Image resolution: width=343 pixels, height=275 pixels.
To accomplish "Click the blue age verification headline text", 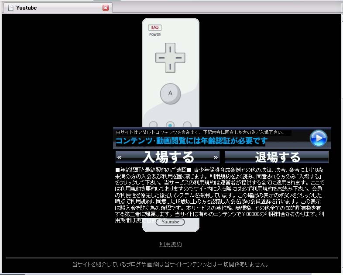I will coord(192,141).
